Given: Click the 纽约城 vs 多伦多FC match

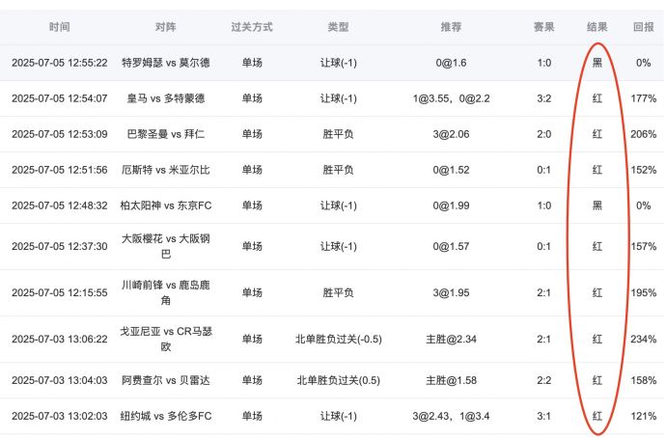Looking at the screenshot, I should pos(165,416).
